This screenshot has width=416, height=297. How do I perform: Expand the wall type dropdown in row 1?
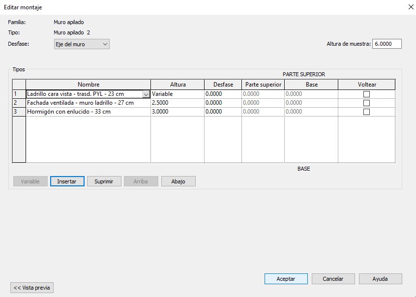coord(146,94)
